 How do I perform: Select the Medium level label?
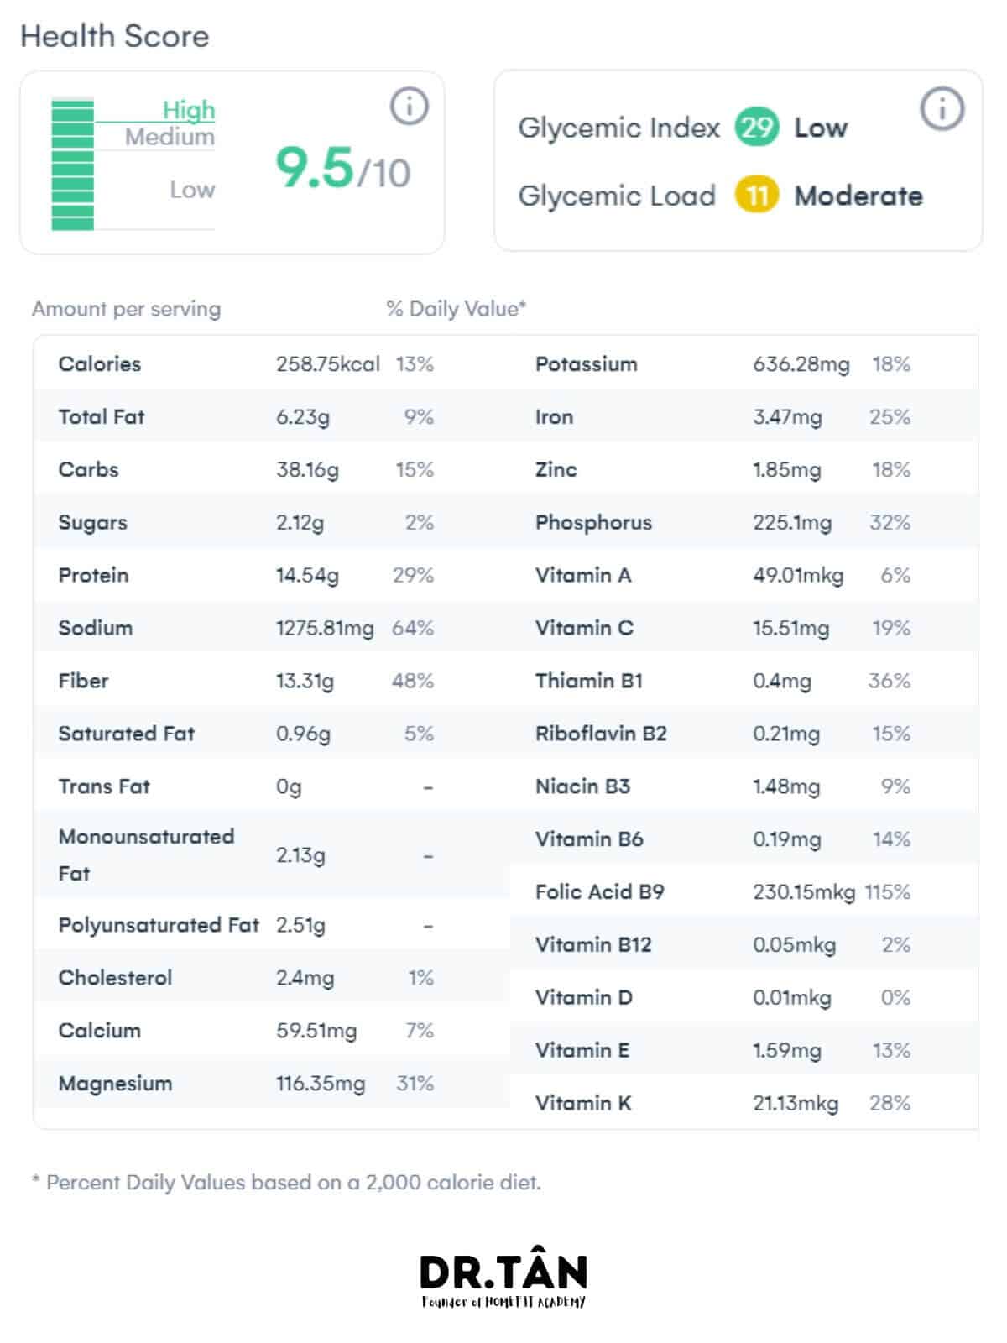[x=170, y=137]
